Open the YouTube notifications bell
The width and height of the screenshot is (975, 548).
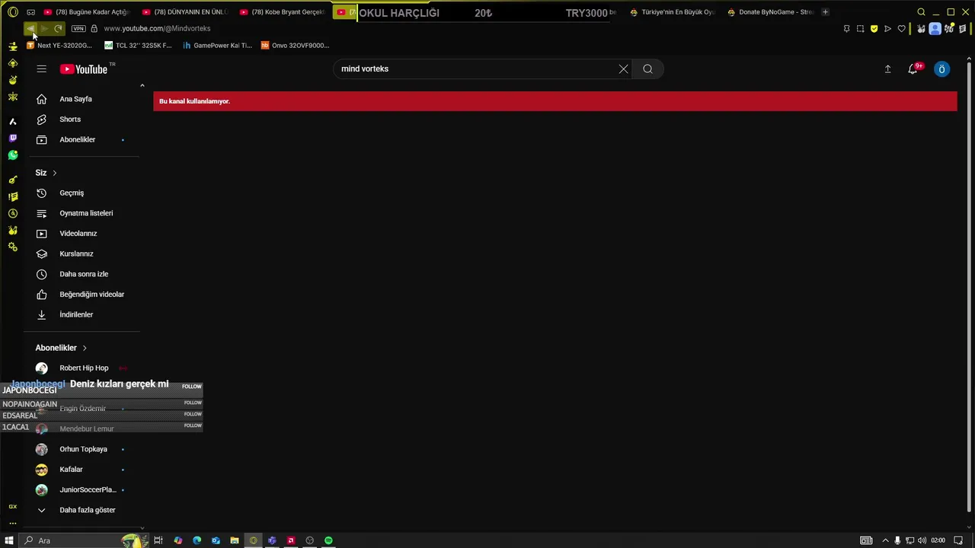(913, 69)
